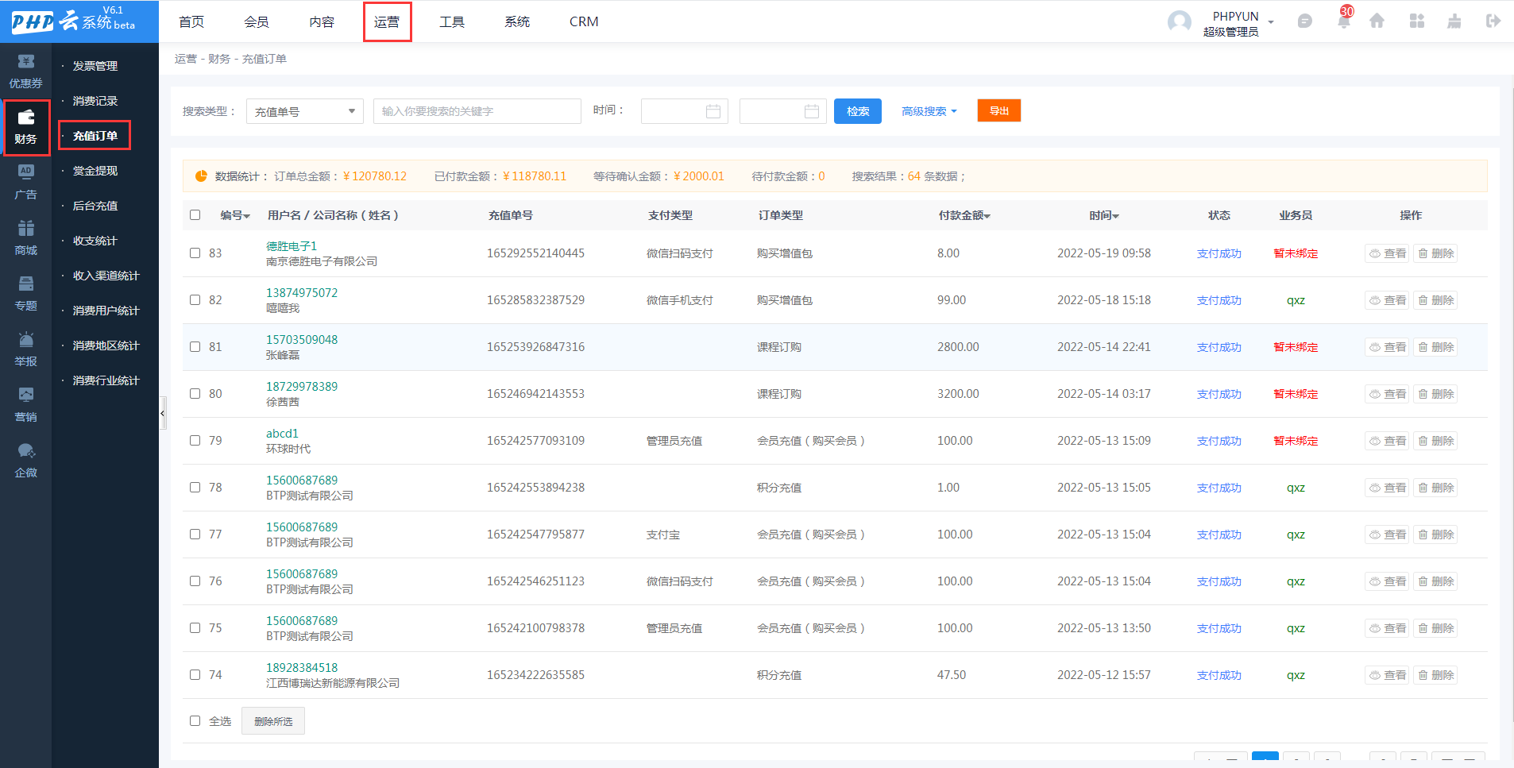Check the box for order 81

click(x=195, y=346)
